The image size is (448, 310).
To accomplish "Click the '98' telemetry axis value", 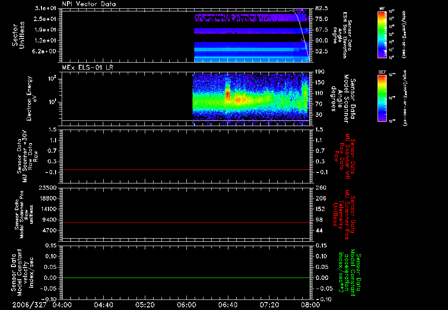I will click(319, 220).
